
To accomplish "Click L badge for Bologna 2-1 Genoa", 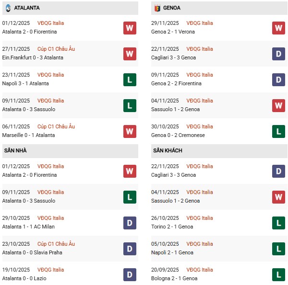I will point(278,274).
